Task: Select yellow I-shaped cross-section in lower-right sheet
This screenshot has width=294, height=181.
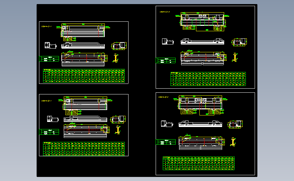Action: click(233, 142)
